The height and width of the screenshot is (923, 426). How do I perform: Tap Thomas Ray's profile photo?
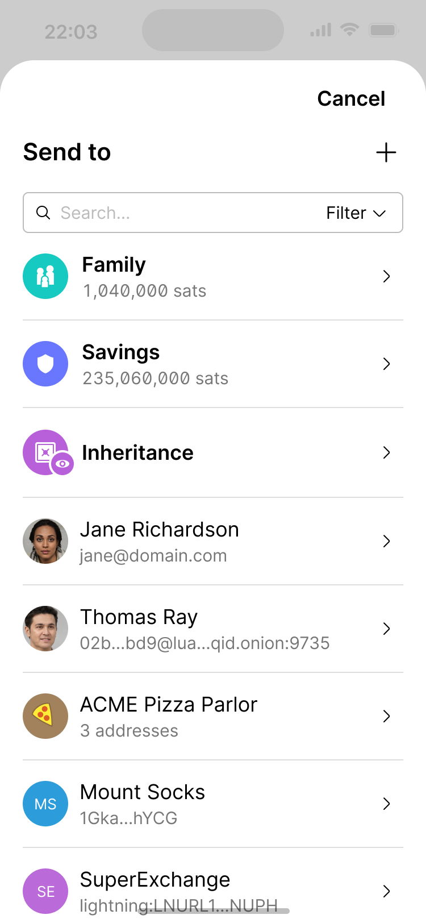click(45, 629)
